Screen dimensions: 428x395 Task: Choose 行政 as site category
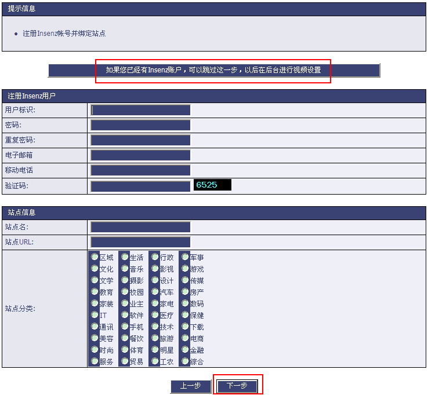click(155, 257)
